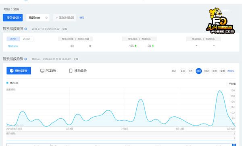Select the 近30天 tab in overview
242x146 pixels.
pyautogui.click(x=27, y=39)
